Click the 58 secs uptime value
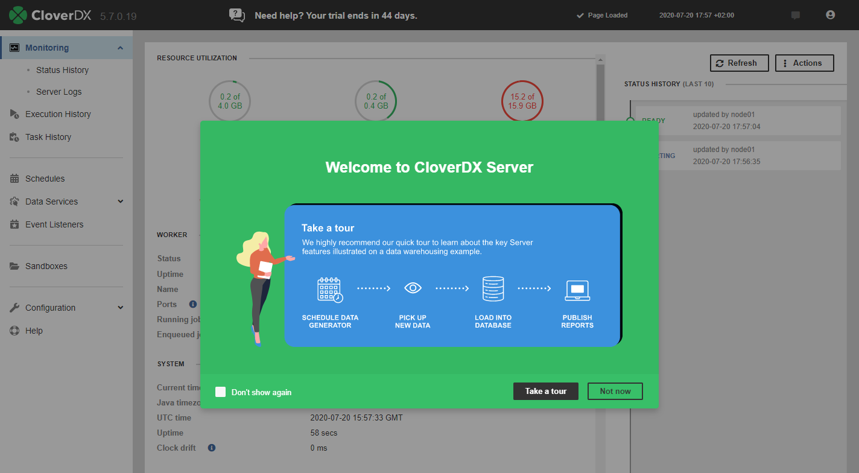This screenshot has width=859, height=473. 324,433
